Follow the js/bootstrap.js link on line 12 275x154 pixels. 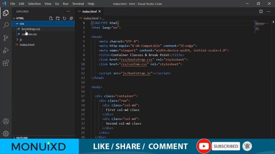[137, 73]
